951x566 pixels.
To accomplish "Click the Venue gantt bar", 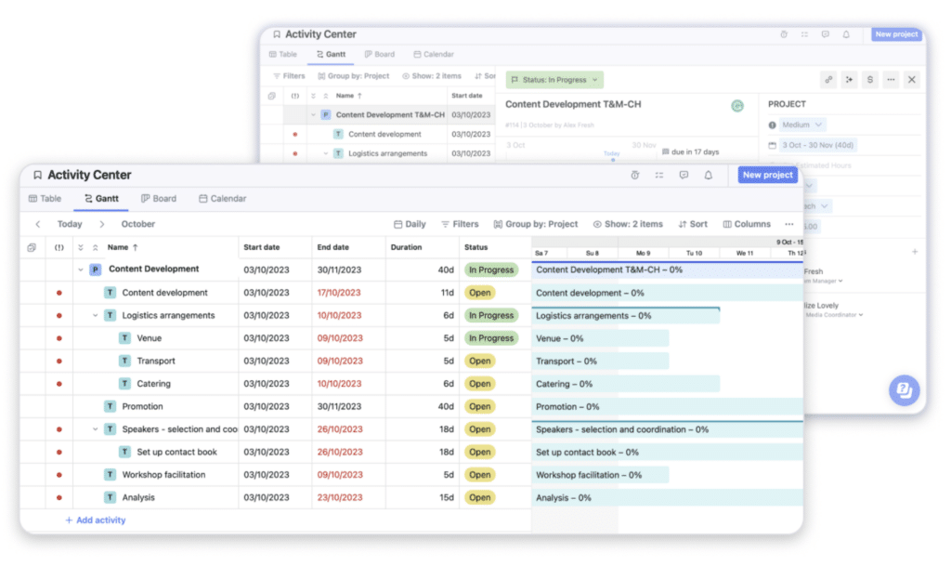I will click(600, 338).
